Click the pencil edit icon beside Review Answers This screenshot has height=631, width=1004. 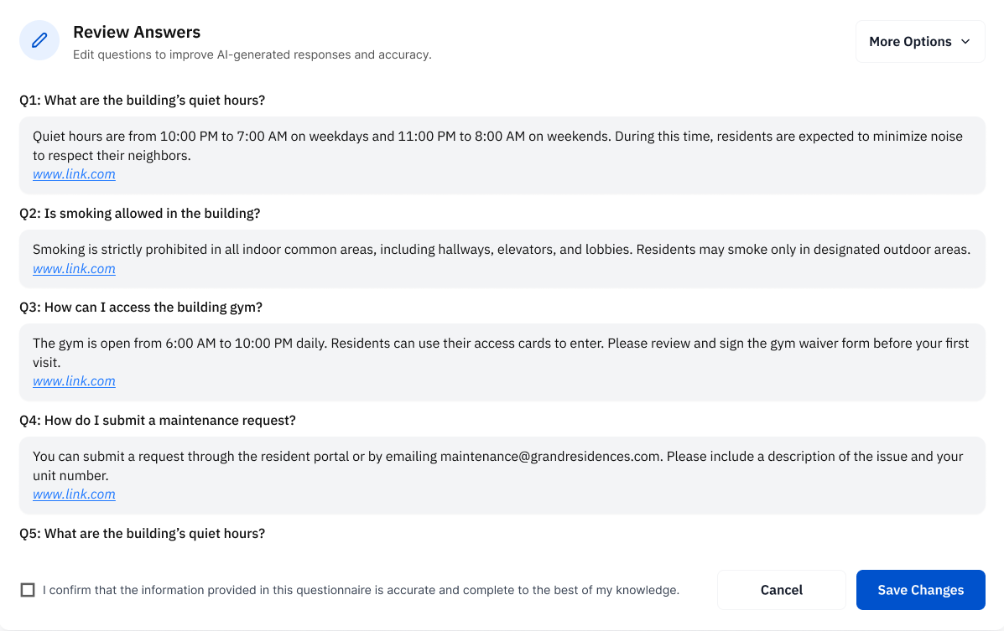pyautogui.click(x=39, y=41)
